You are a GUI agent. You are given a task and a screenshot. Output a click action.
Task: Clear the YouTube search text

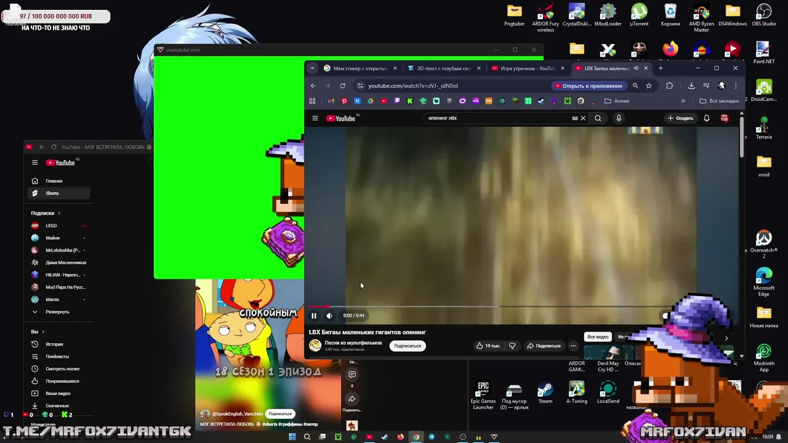click(583, 118)
